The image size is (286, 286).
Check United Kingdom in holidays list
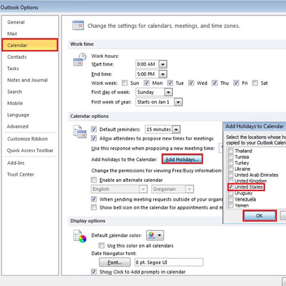point(231,181)
